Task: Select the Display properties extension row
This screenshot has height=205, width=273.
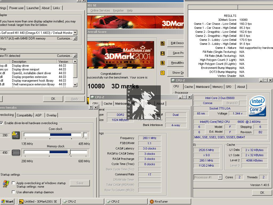Action: point(36,77)
